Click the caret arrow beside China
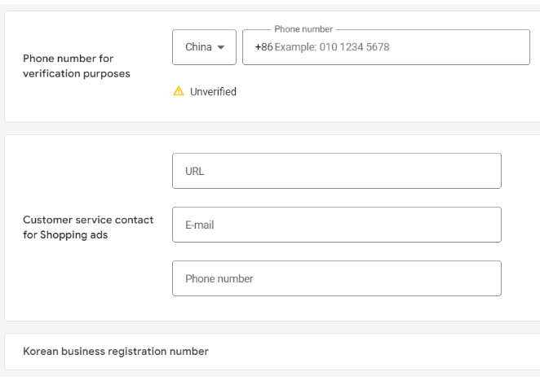This screenshot has height=385, width=540. coord(220,47)
